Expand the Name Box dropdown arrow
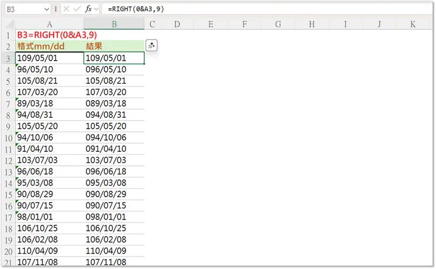The width and height of the screenshot is (436, 269). pos(47,9)
